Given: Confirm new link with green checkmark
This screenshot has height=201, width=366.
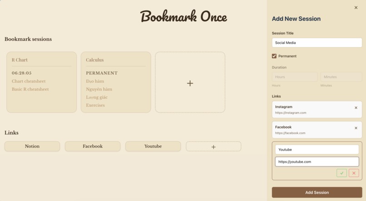Looking at the screenshot, I should [341, 173].
